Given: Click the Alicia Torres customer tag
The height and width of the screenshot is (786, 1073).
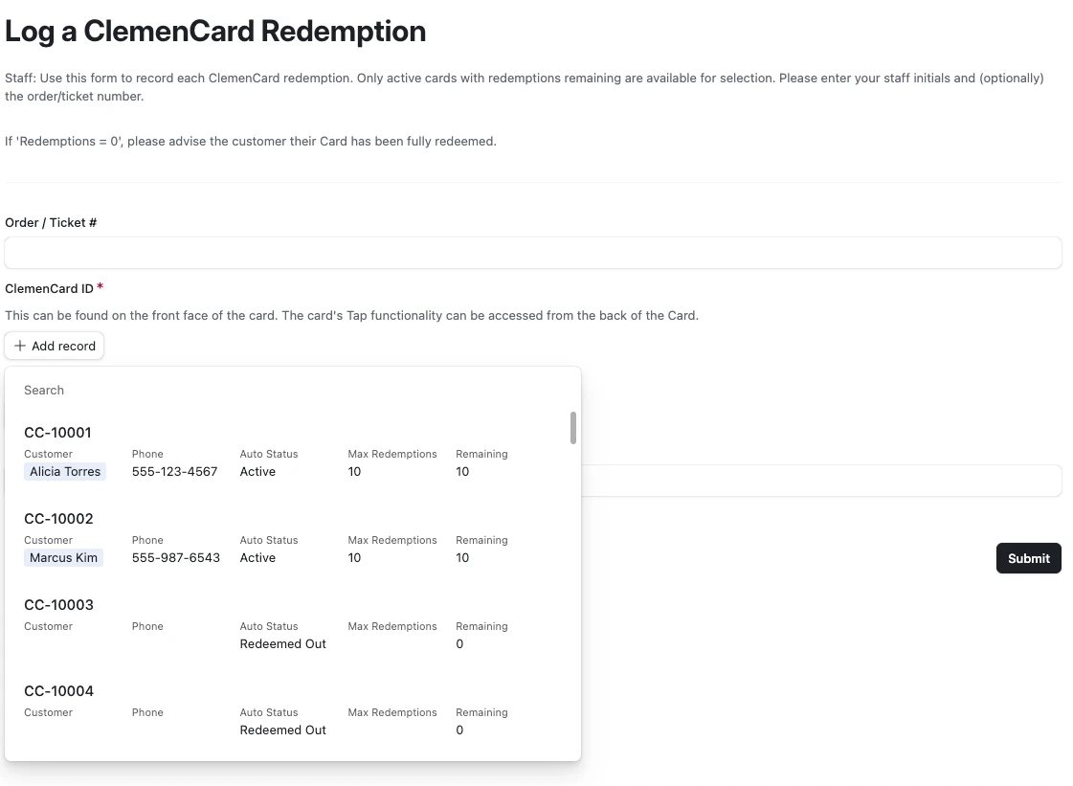Looking at the screenshot, I should 65,471.
